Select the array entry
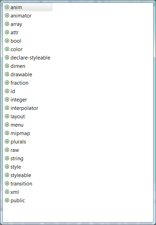The height and width of the screenshot is (225, 156). 16,24
